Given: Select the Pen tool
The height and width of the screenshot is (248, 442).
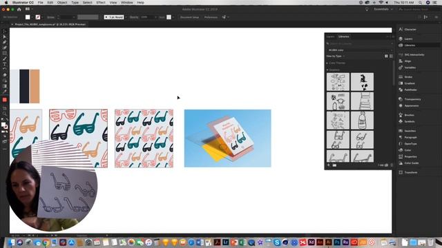Looking at the screenshot, I should (x=5, y=43).
